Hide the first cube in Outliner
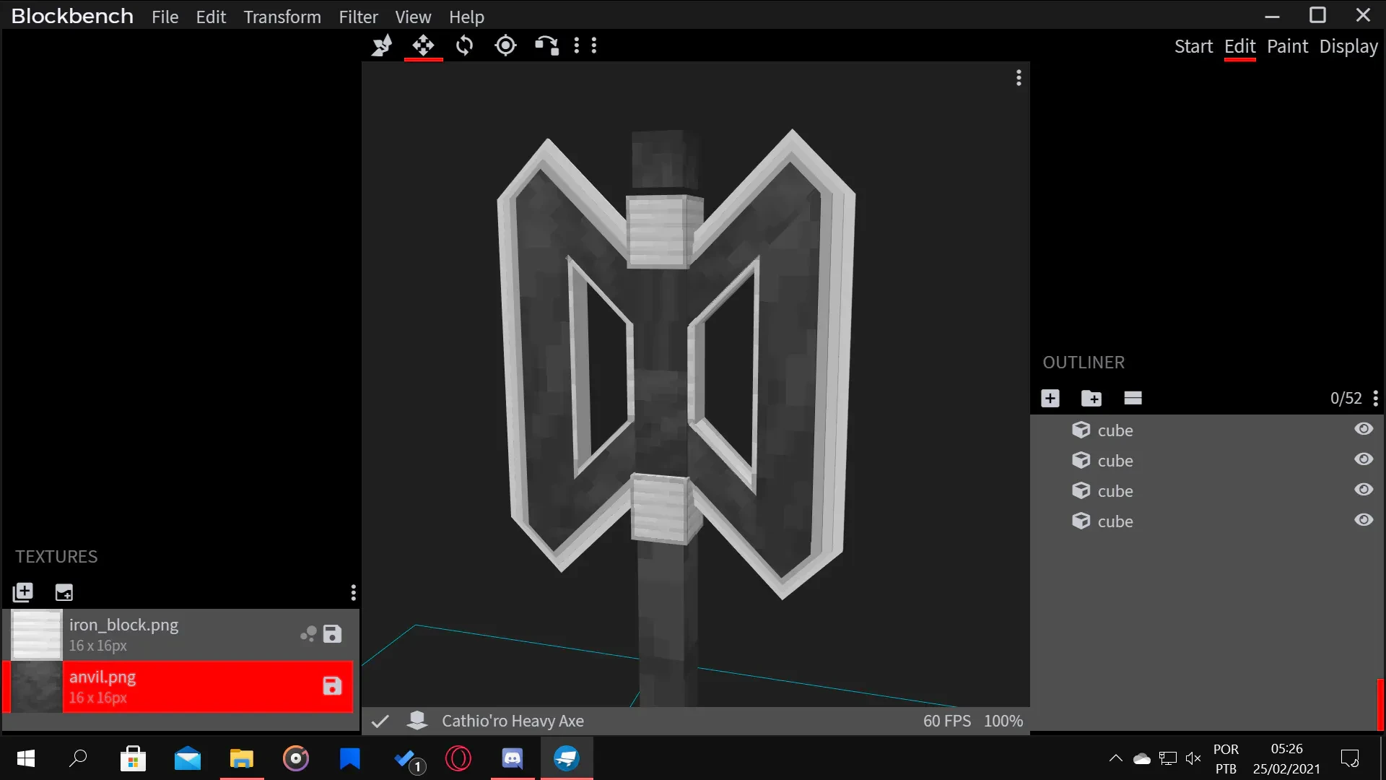1386x780 pixels. click(1364, 429)
